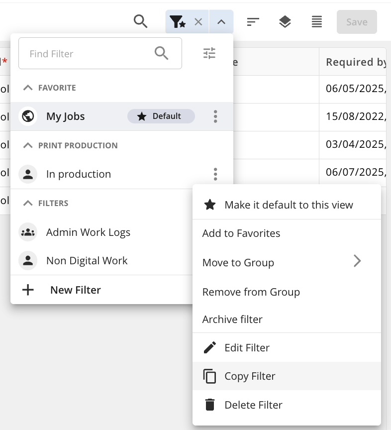Click the trash icon for Delete Filter
The image size is (391, 430).
pyautogui.click(x=210, y=405)
